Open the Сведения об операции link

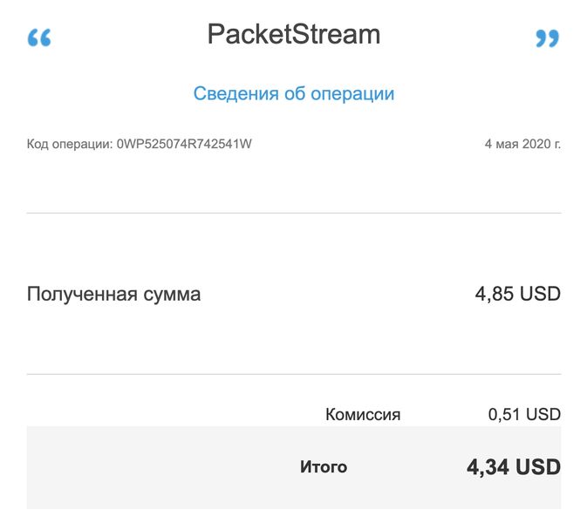[294, 93]
